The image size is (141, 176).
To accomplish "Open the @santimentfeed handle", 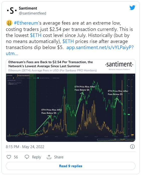I will point(32,13).
